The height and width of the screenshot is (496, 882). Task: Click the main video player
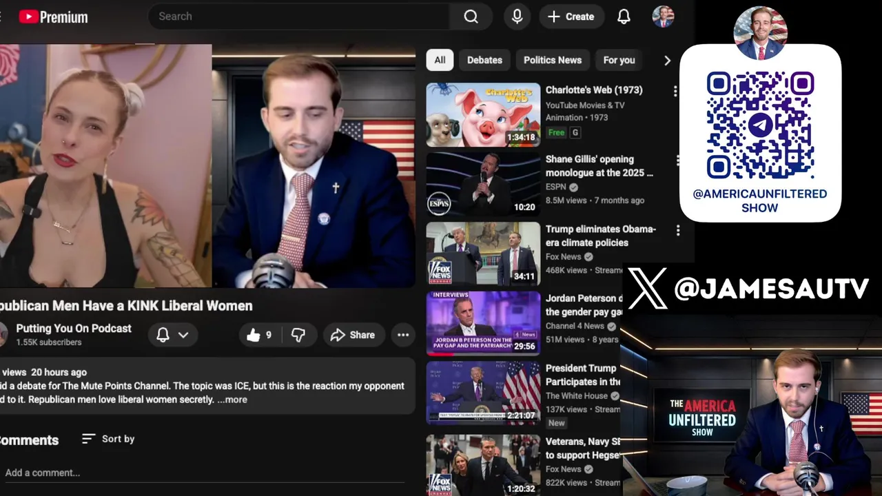[207, 166]
